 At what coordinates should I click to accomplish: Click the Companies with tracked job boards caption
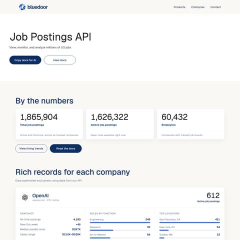[x=182, y=135]
